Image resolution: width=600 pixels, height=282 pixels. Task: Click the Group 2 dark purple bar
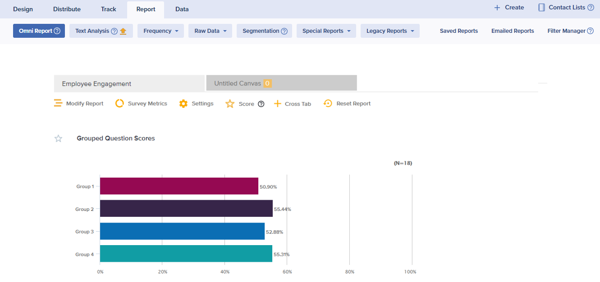186,209
